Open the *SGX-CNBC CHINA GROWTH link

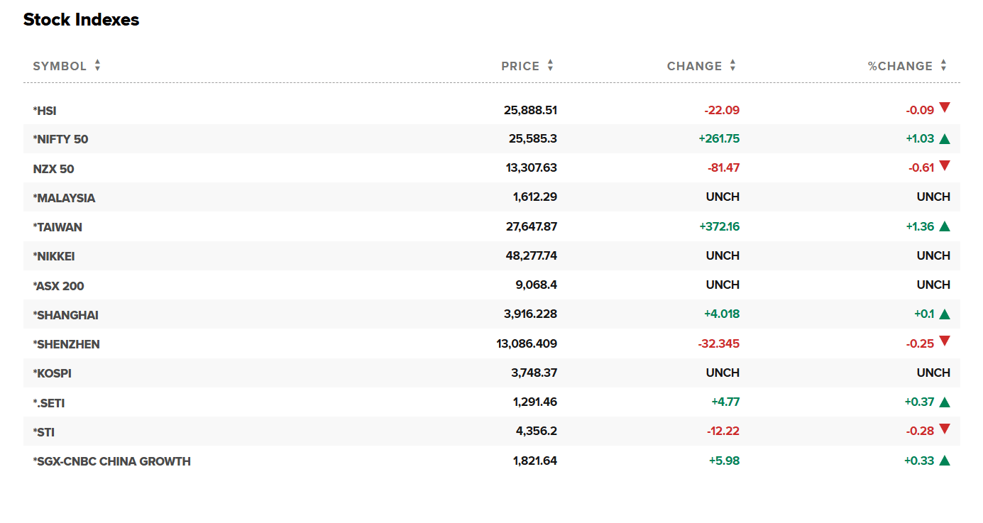[x=112, y=461]
